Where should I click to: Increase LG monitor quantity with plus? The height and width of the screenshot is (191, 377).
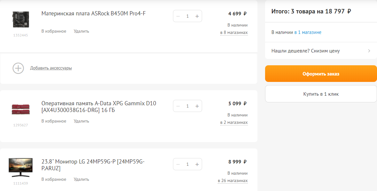click(197, 164)
